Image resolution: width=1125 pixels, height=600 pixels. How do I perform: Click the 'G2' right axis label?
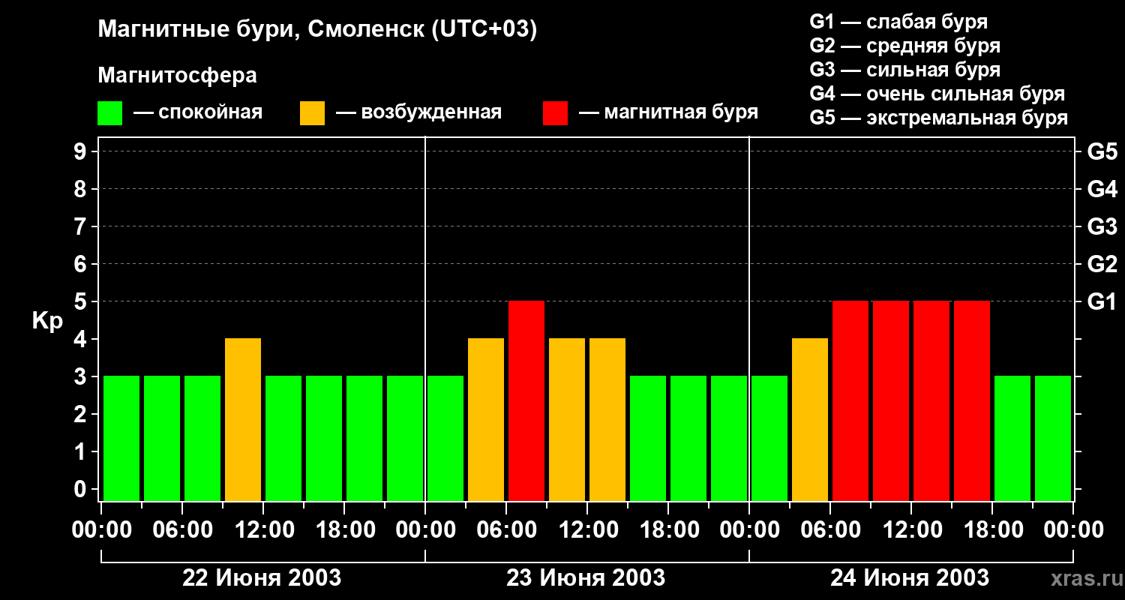pos(1102,264)
